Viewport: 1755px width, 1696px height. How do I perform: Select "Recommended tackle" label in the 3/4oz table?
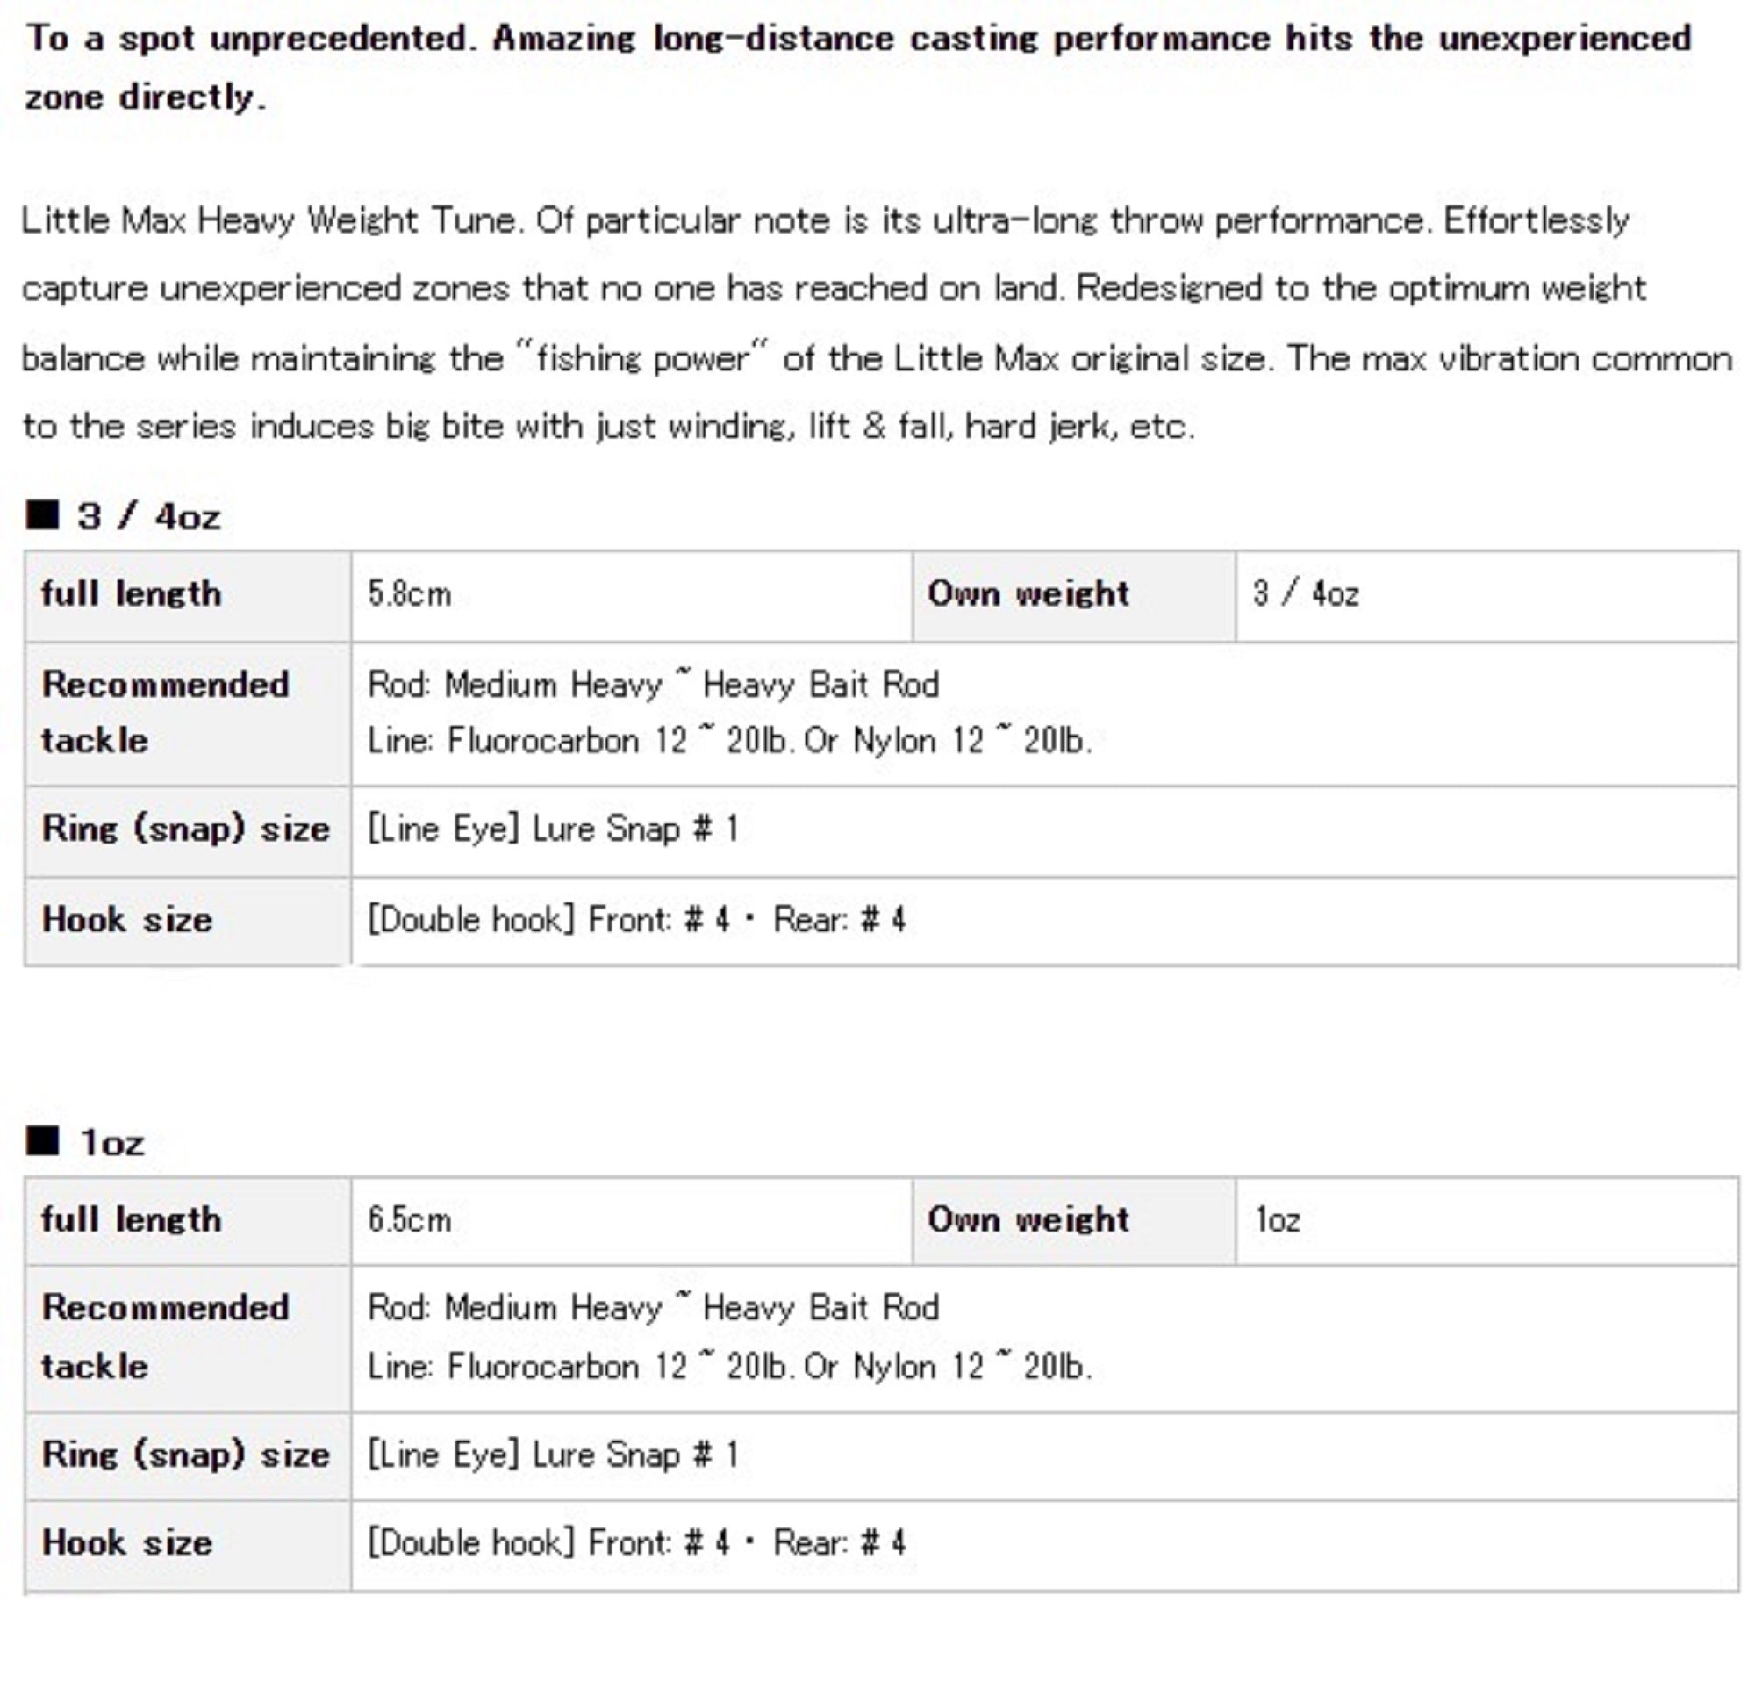[165, 712]
